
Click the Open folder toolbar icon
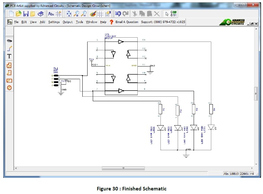(19, 14)
